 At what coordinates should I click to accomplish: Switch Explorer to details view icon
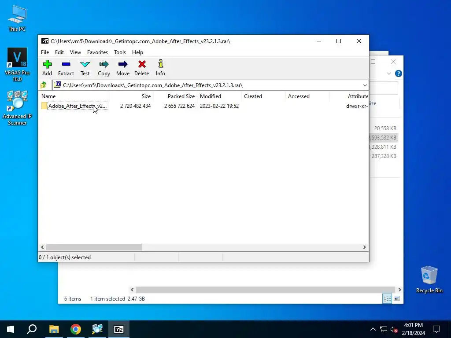[x=387, y=298]
